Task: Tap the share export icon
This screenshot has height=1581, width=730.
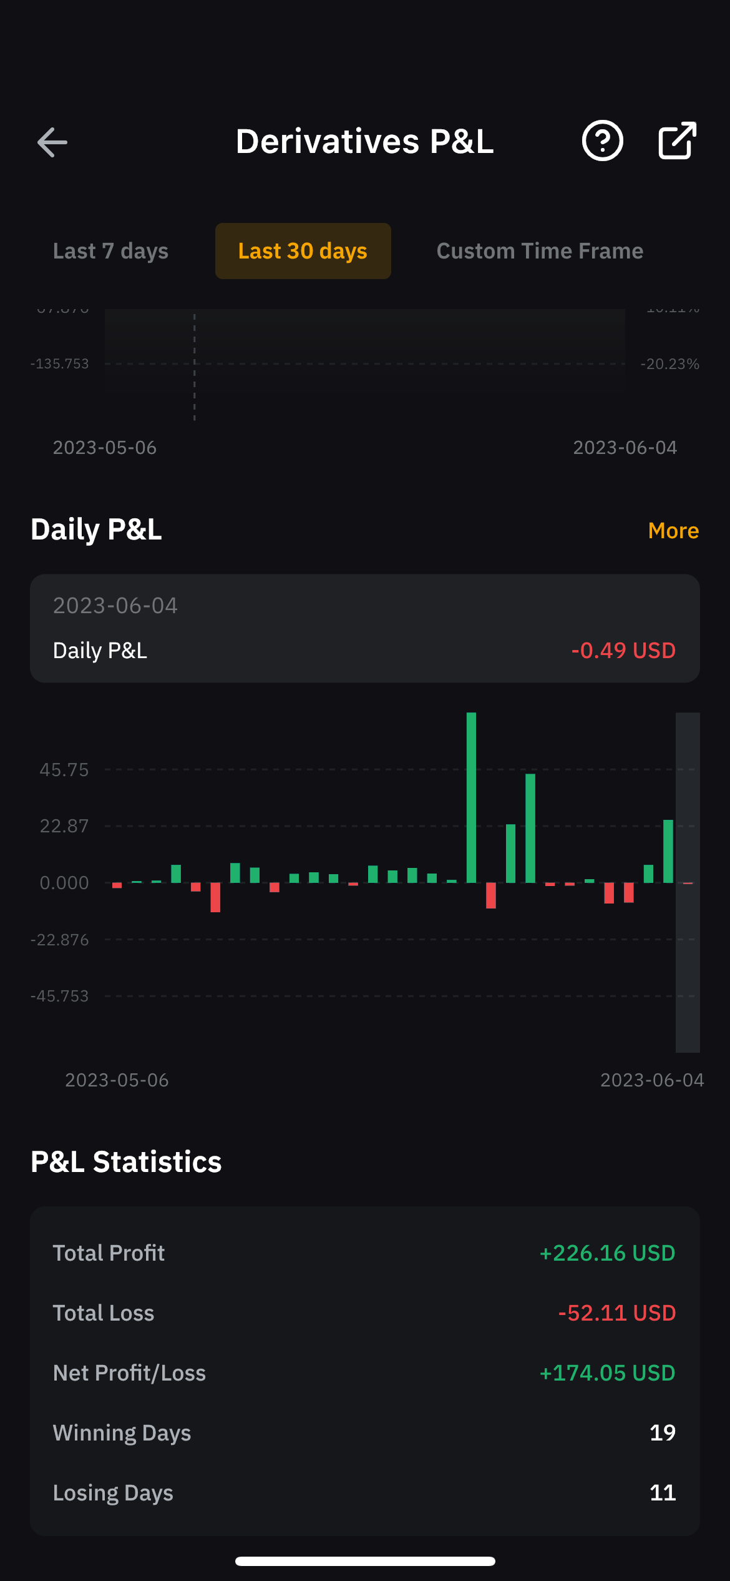Action: click(677, 141)
